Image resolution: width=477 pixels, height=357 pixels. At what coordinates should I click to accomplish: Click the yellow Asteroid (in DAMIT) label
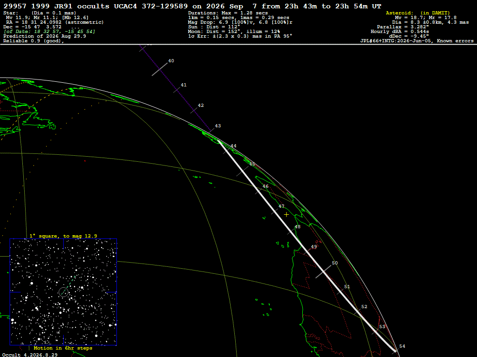point(418,13)
